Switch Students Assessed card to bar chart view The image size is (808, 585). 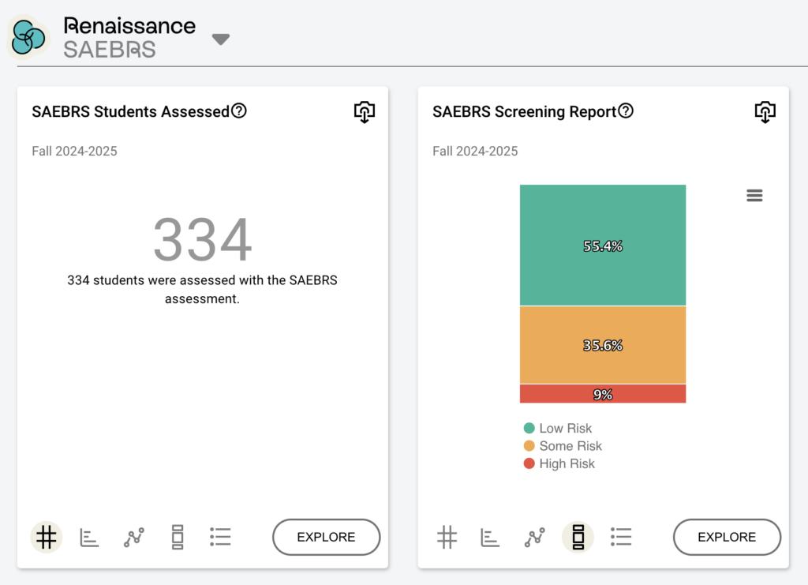point(89,538)
